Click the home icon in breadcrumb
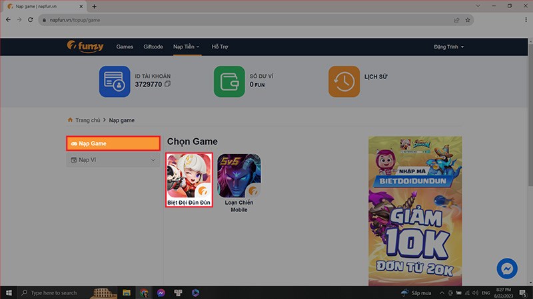This screenshot has width=533, height=299. [70, 120]
